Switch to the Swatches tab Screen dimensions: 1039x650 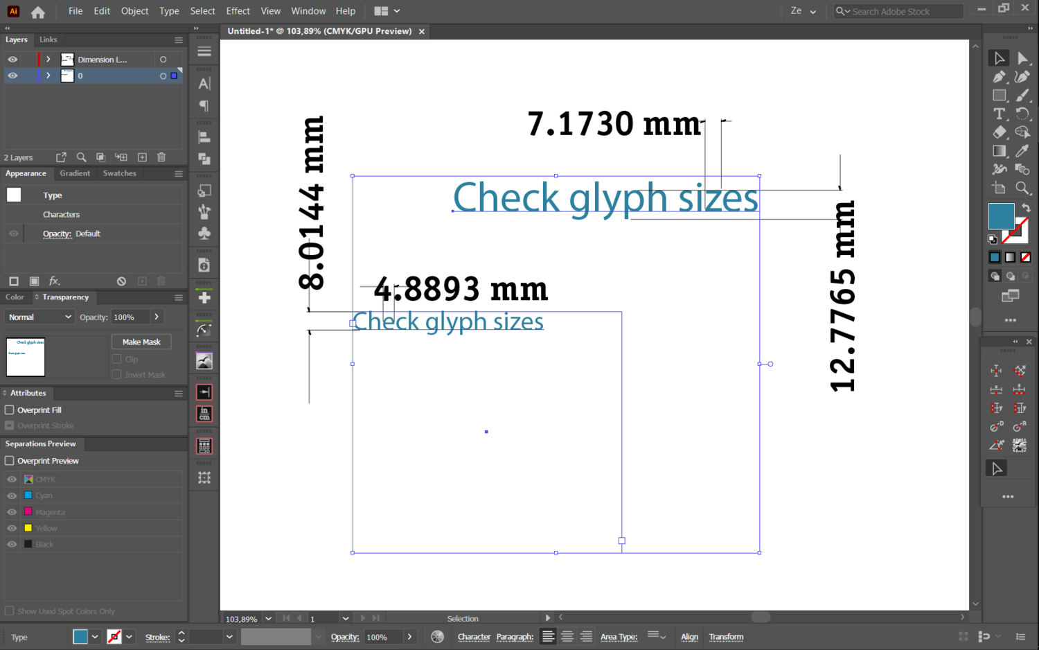pos(119,173)
